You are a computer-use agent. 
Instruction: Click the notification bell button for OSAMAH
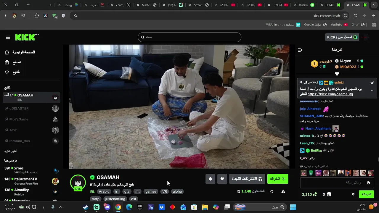tap(211, 179)
